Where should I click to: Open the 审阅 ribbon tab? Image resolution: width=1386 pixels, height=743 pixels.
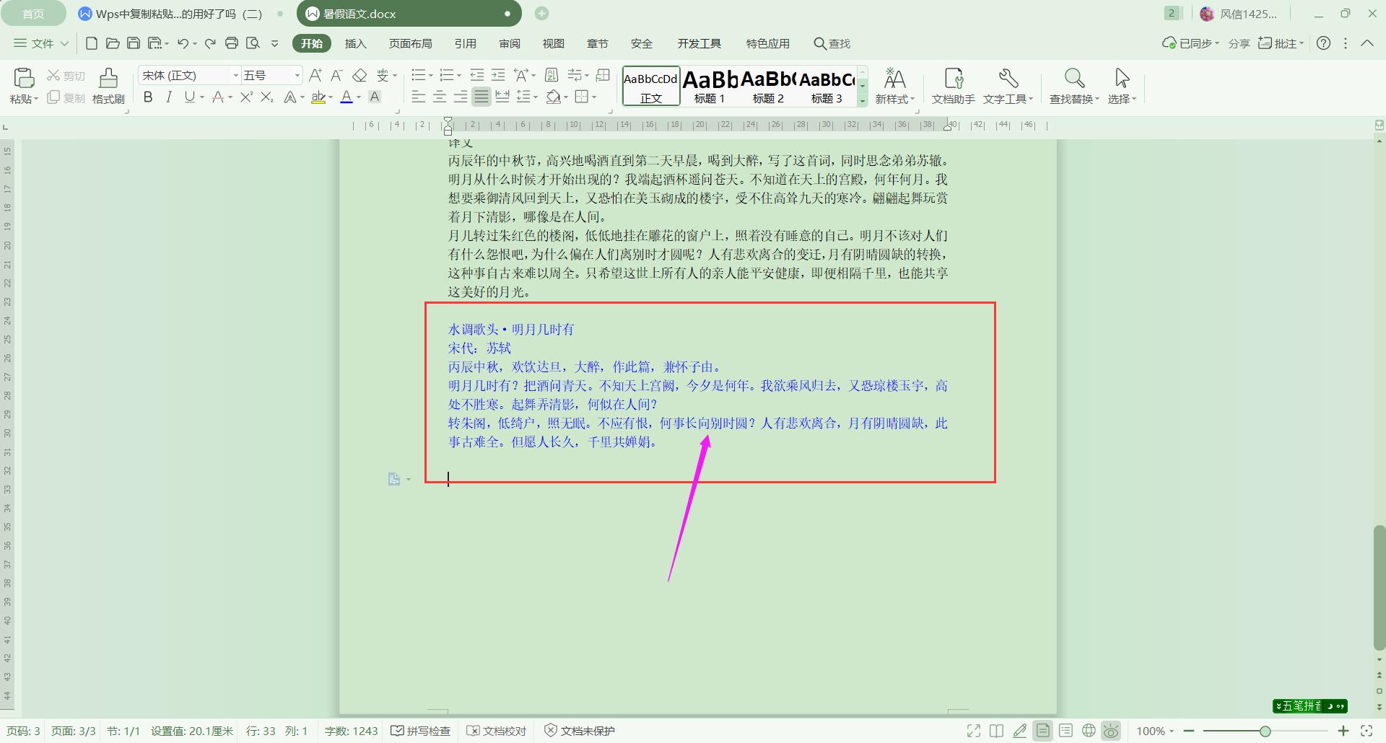(510, 43)
